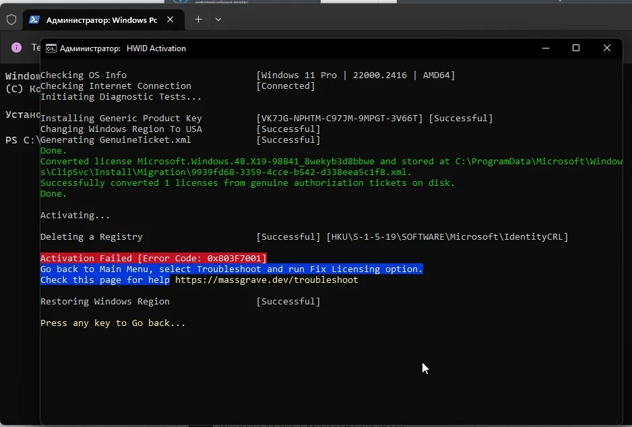Minimize the HWID Activation window
The height and width of the screenshot is (427, 632).
[x=546, y=48]
